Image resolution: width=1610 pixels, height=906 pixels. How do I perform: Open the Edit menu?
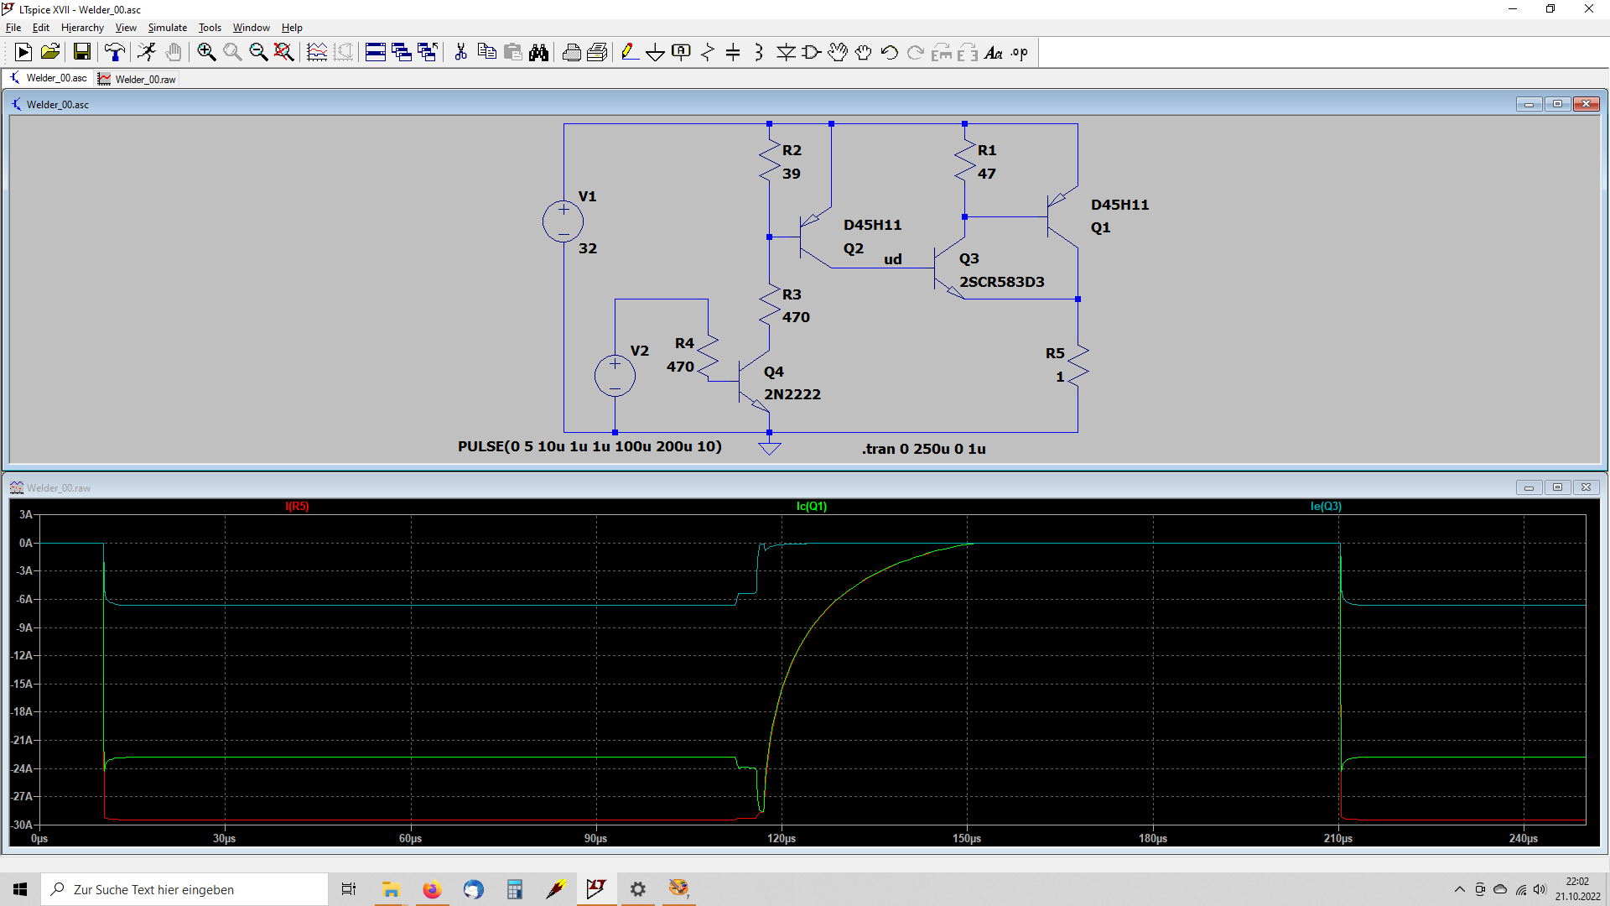(x=41, y=28)
